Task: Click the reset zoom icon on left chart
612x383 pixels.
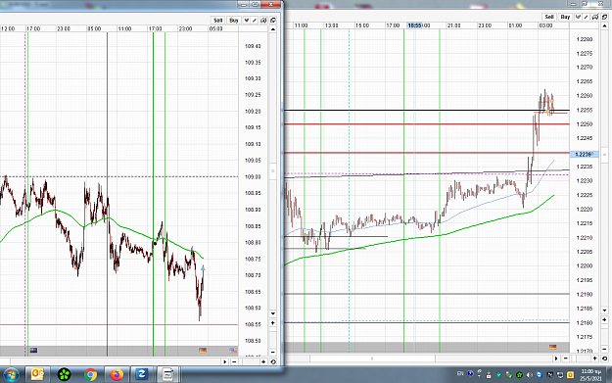Action: (x=273, y=361)
